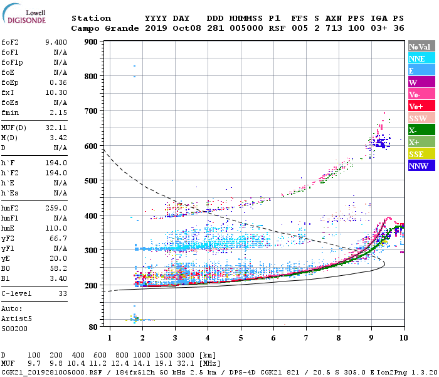Click the 005000 time value

(x=246, y=28)
